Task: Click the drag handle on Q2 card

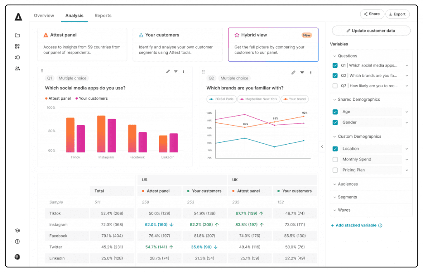Action: point(204,72)
